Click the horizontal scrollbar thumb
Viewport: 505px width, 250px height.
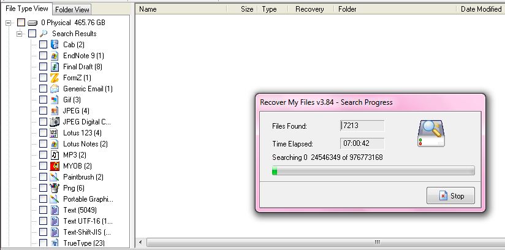pos(325,242)
